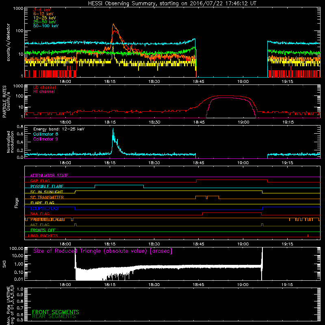Click the HESSI Observing Summary plot title
This screenshot has width=325, height=325.
(x=172, y=4)
